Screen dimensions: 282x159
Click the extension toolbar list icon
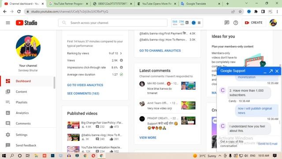pyautogui.click(x=199, y=23)
